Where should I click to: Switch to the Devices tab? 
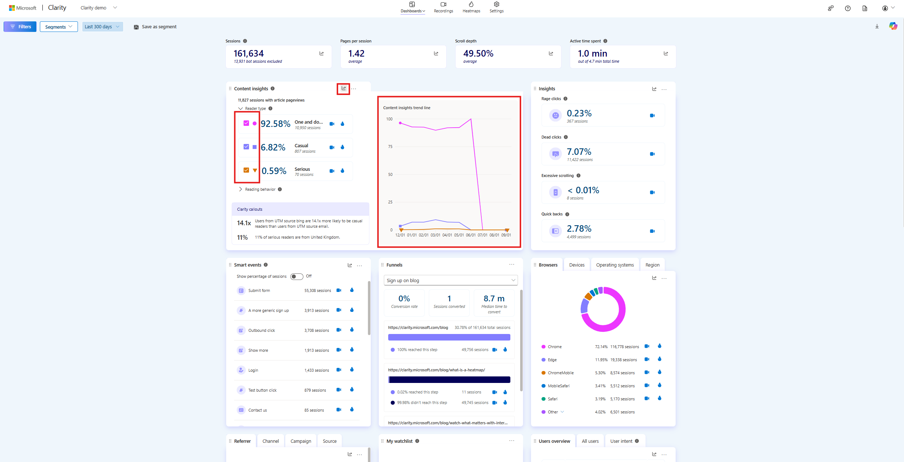click(x=576, y=264)
